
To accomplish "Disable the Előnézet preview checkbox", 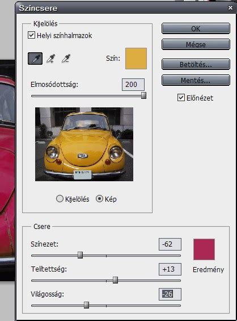I will coord(181,98).
